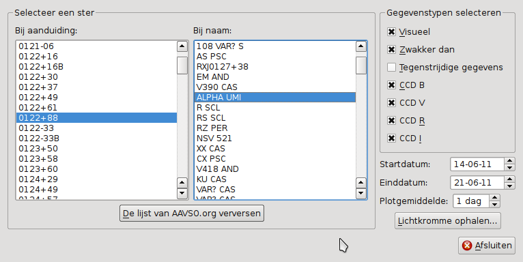Click aanduiding list scrollbar thumb
This screenshot has height=262, width=523.
tap(182, 65)
